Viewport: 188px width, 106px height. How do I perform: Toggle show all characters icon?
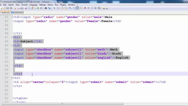73,8
